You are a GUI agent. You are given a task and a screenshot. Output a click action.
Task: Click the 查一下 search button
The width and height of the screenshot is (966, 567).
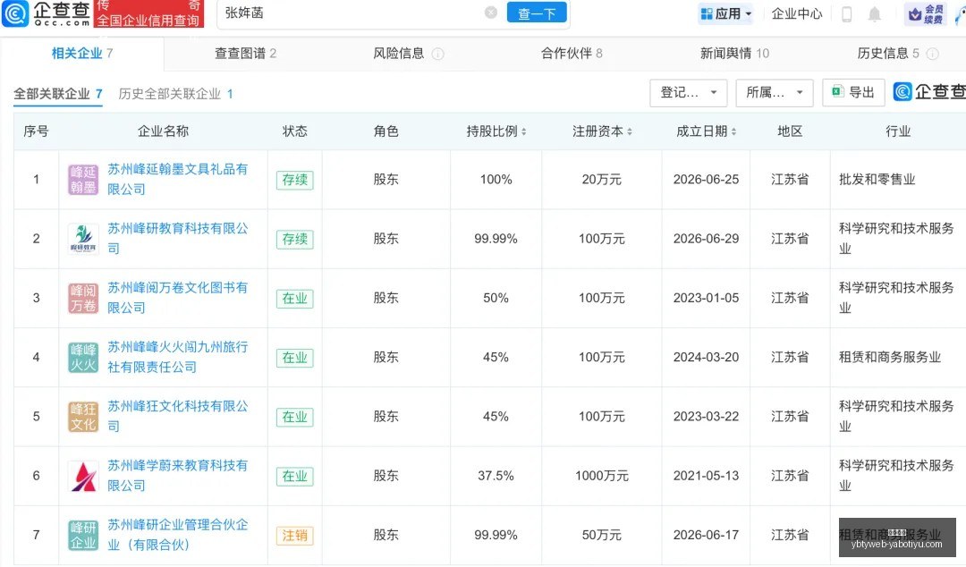pos(537,13)
